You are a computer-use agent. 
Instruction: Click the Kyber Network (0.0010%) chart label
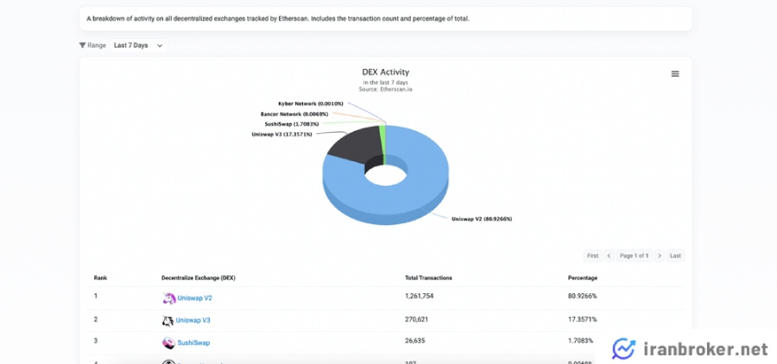click(311, 104)
